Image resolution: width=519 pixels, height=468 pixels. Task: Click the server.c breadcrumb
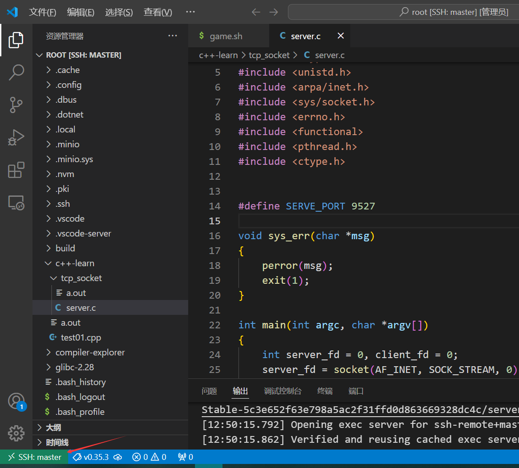(x=324, y=55)
